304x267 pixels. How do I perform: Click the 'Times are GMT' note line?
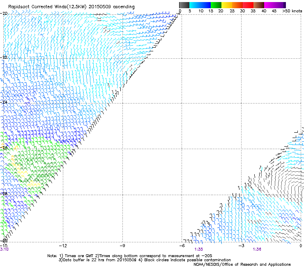coord(130,256)
